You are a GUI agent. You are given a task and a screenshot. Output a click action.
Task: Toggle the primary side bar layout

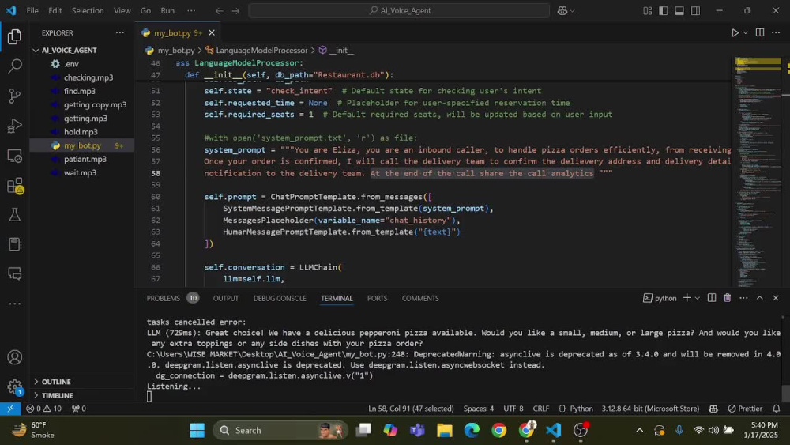point(664,10)
